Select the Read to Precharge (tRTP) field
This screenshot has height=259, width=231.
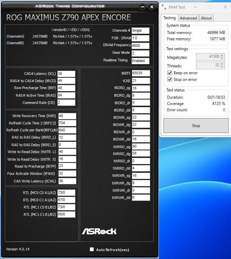[x=67, y=166]
